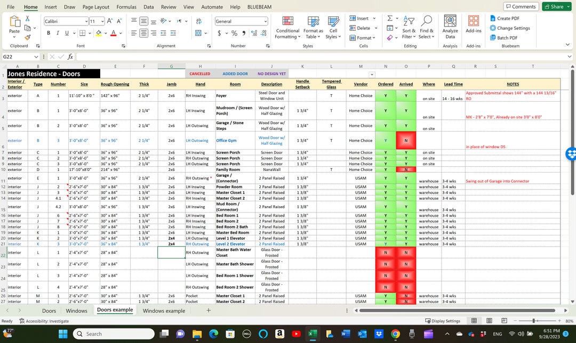Open Cell Styles gallery
The image size is (576, 343).
[x=333, y=28]
